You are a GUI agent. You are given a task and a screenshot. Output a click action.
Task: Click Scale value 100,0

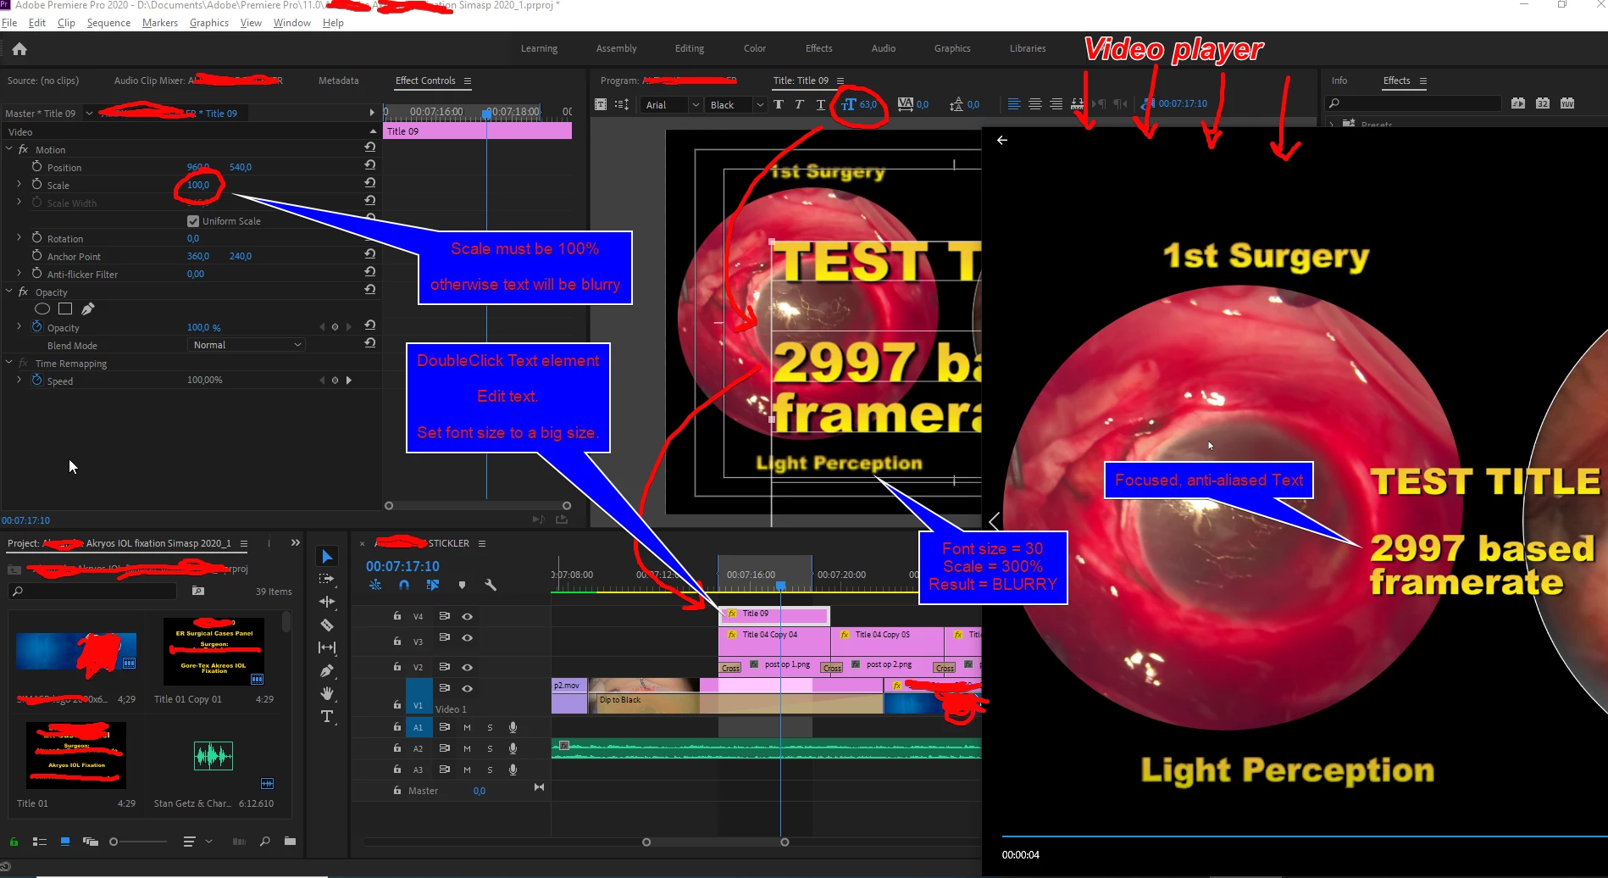coord(198,185)
